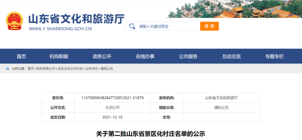Open the 专题专栏 special topics menu

pos(274,56)
